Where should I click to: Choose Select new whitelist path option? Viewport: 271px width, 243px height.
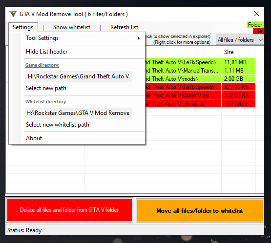click(58, 125)
